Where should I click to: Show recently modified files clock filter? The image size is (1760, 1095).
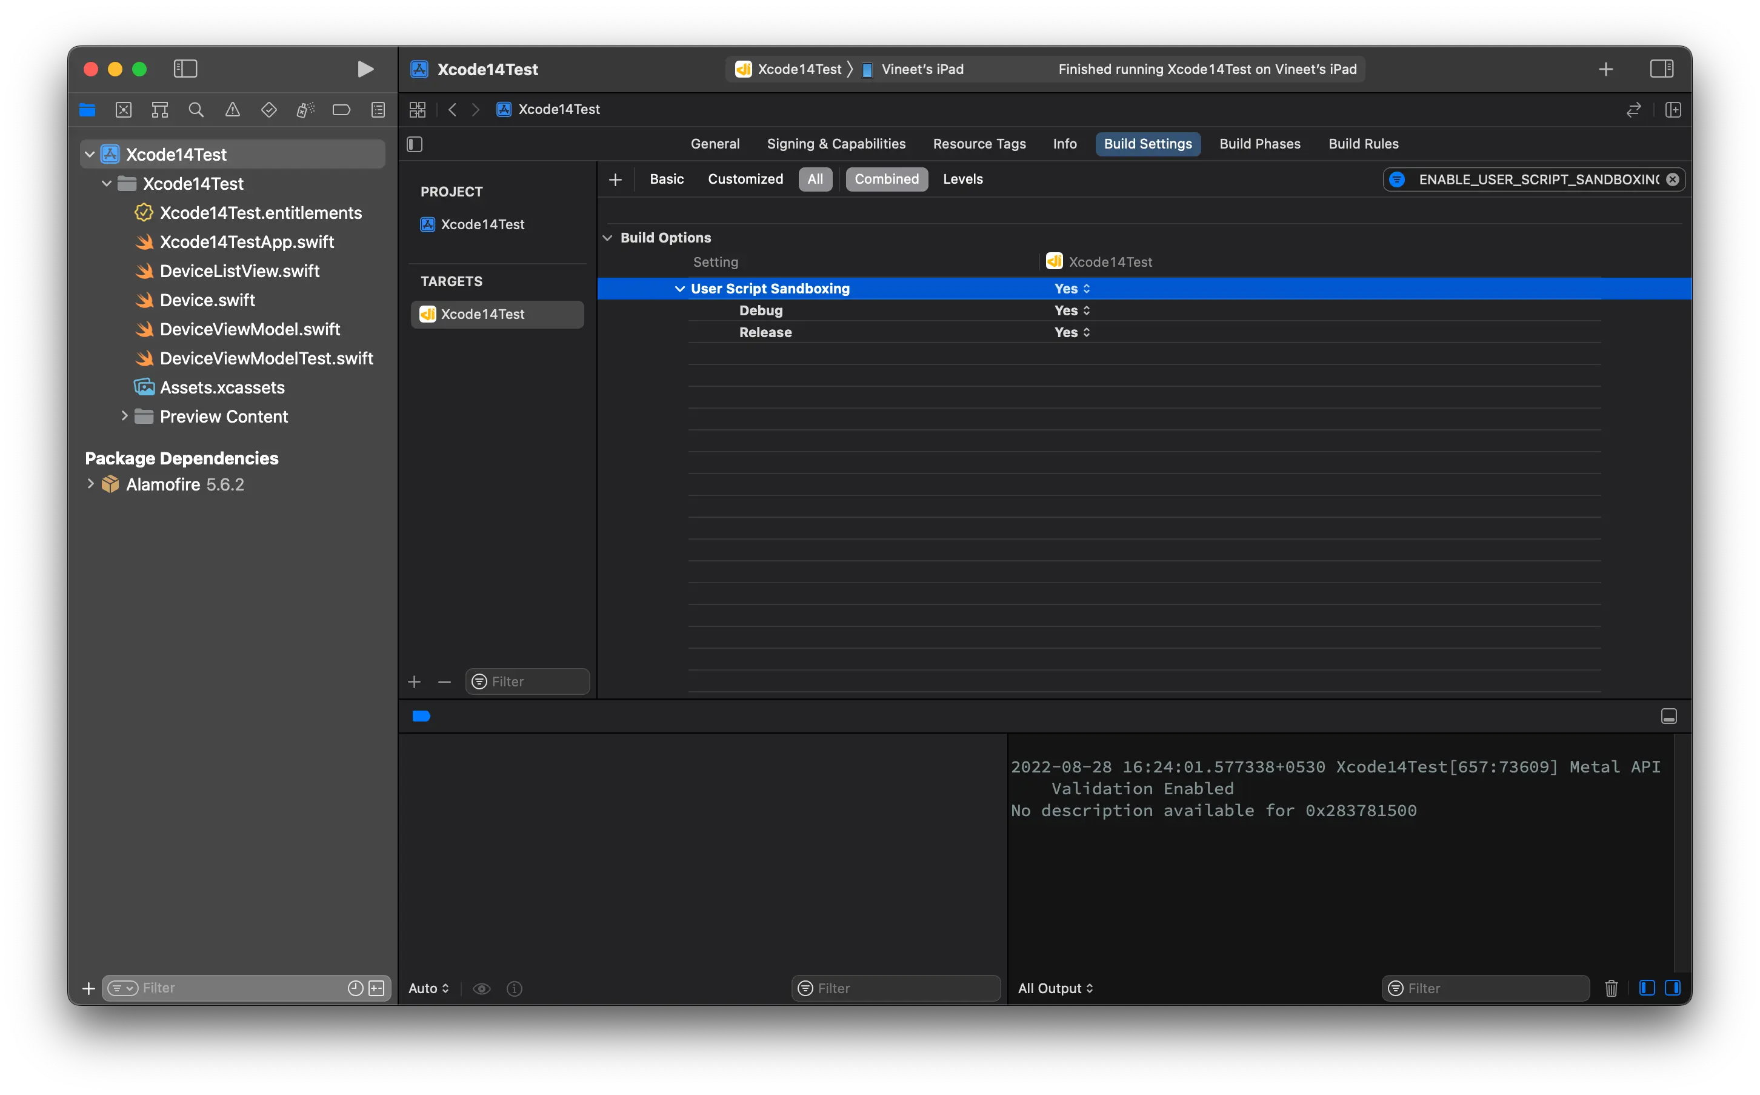(355, 988)
